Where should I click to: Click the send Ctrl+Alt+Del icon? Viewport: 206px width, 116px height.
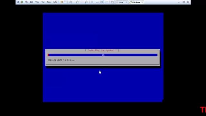click(71, 2)
